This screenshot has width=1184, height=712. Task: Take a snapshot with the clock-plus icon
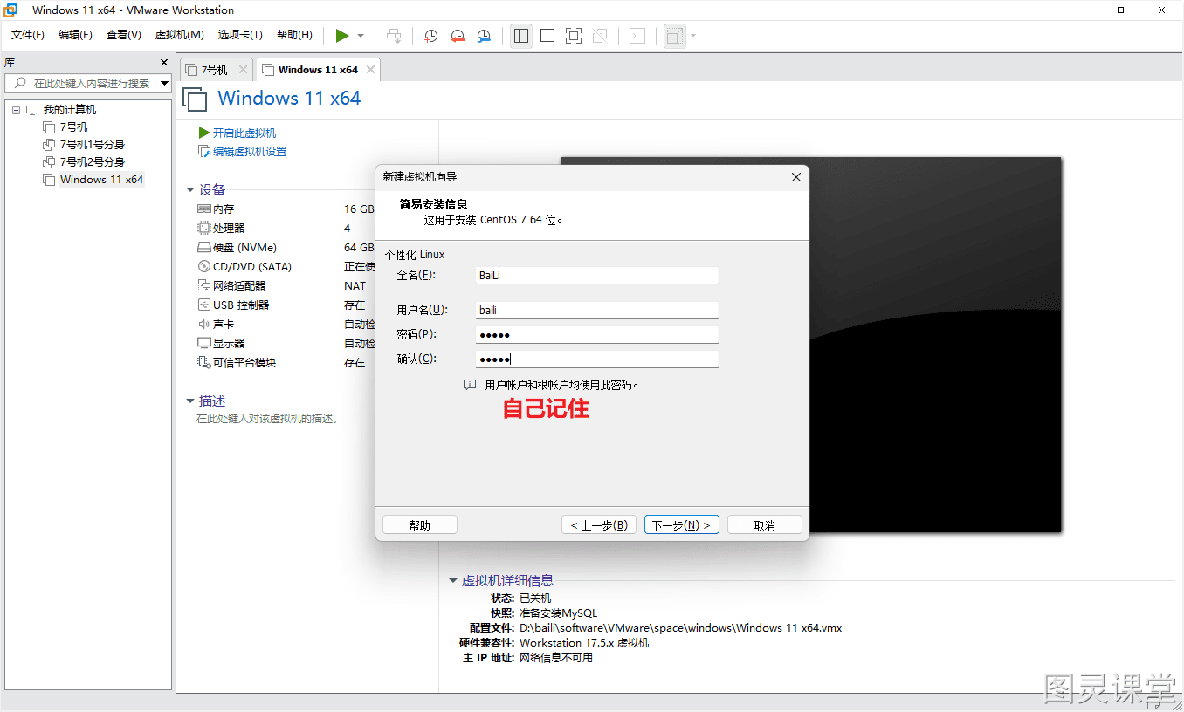pos(431,36)
